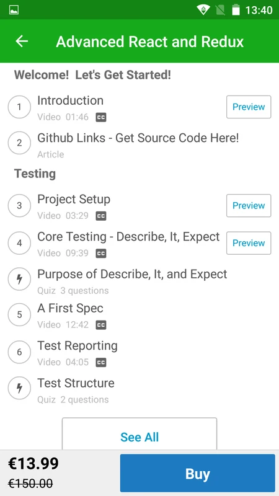Preview the Introduction lecture
Image resolution: width=279 pixels, height=496 pixels.
pos(249,107)
